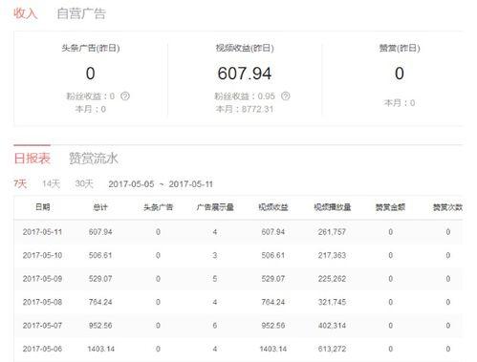This screenshot has width=477, height=362.
Task: Click the 529.07 total cell
Action: pos(100,279)
